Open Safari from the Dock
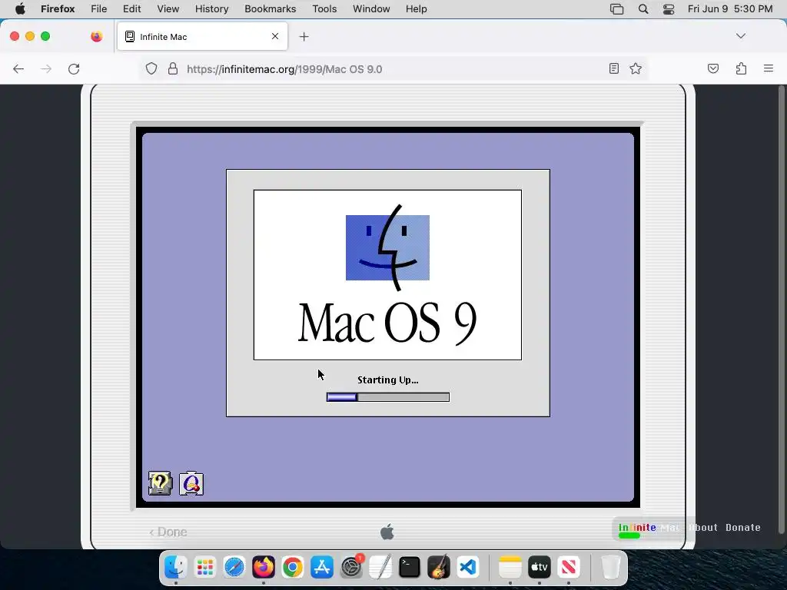 coord(234,568)
